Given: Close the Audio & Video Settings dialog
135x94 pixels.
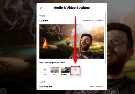Looking at the screenshot, I should pos(41,8).
